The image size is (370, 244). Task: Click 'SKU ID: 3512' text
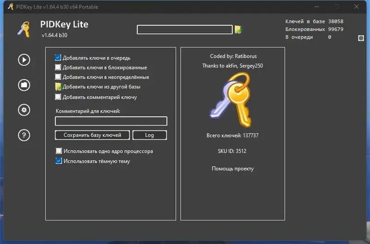click(232, 151)
